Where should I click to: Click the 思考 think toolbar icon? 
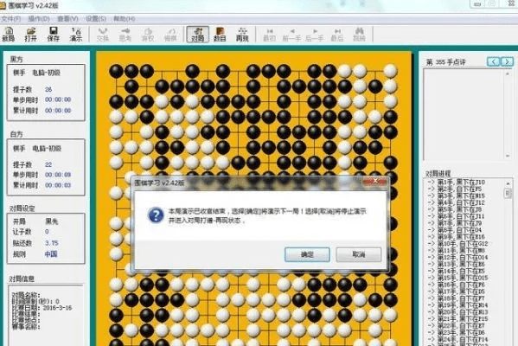tap(125, 35)
